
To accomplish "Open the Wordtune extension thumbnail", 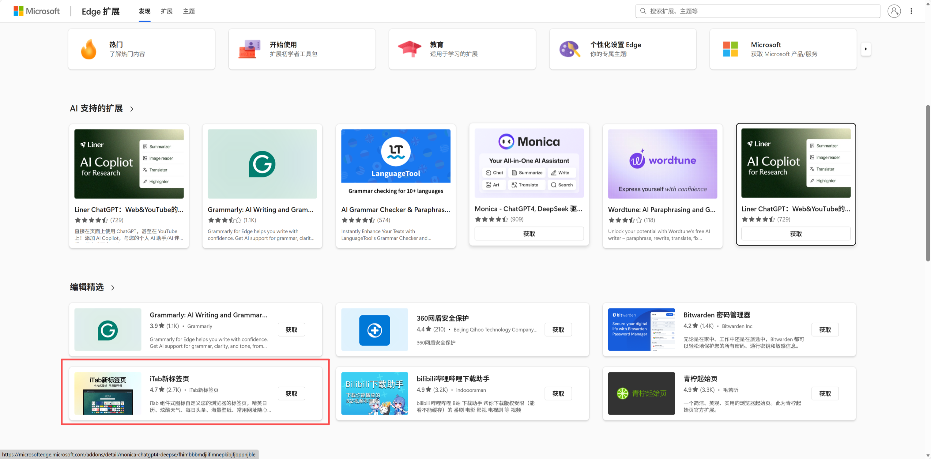I will (x=662, y=164).
